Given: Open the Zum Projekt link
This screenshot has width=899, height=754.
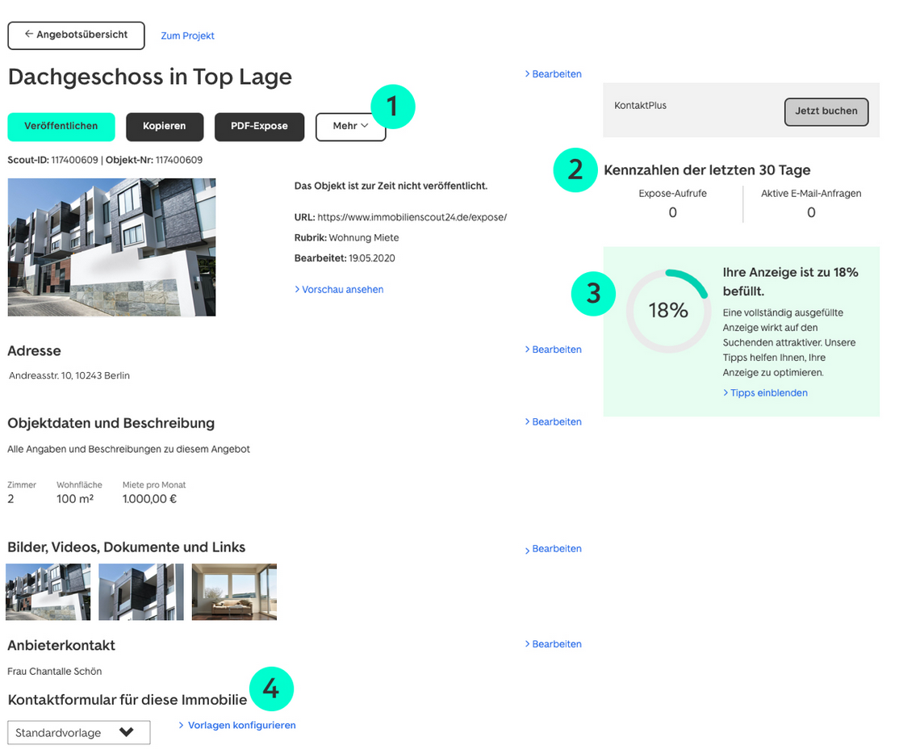Looking at the screenshot, I should click(187, 36).
